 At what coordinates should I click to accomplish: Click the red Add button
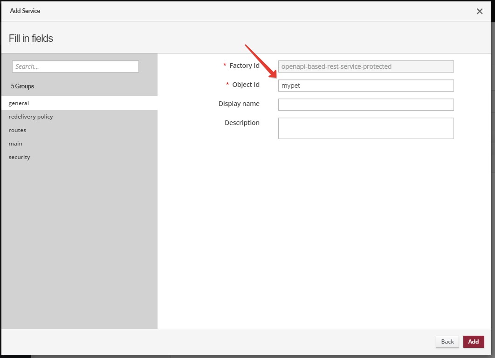pos(473,342)
